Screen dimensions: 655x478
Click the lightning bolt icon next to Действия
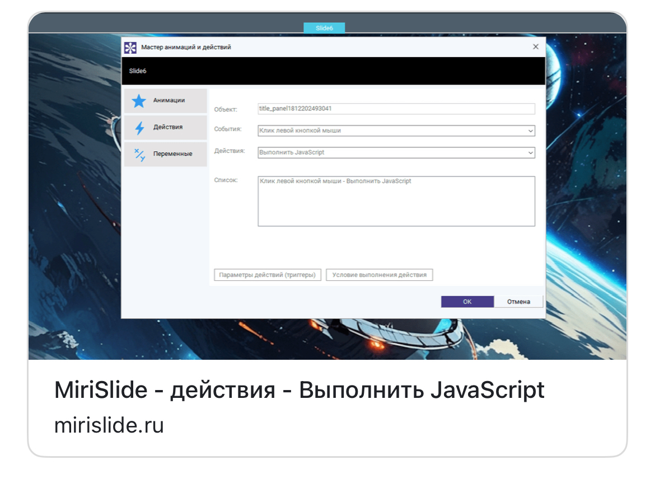coord(138,128)
